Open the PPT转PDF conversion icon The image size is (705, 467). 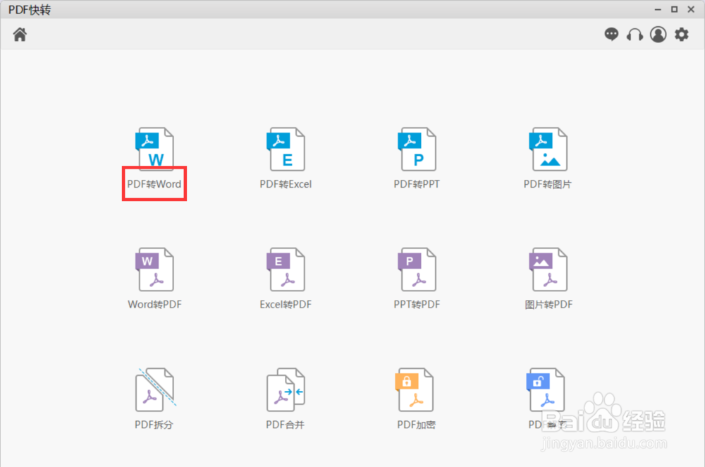tap(417, 269)
